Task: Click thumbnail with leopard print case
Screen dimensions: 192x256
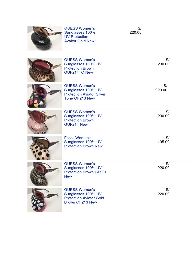Action: pos(45,70)
